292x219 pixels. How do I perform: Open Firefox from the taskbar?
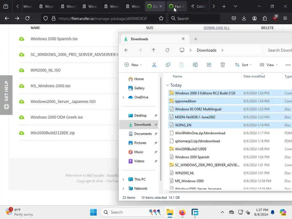tap(182, 212)
